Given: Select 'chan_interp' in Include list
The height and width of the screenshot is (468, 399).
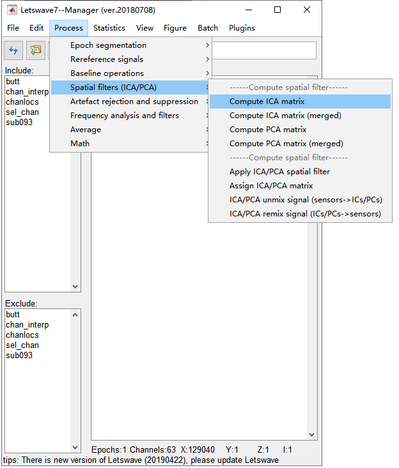Looking at the screenshot, I should click(x=27, y=92).
